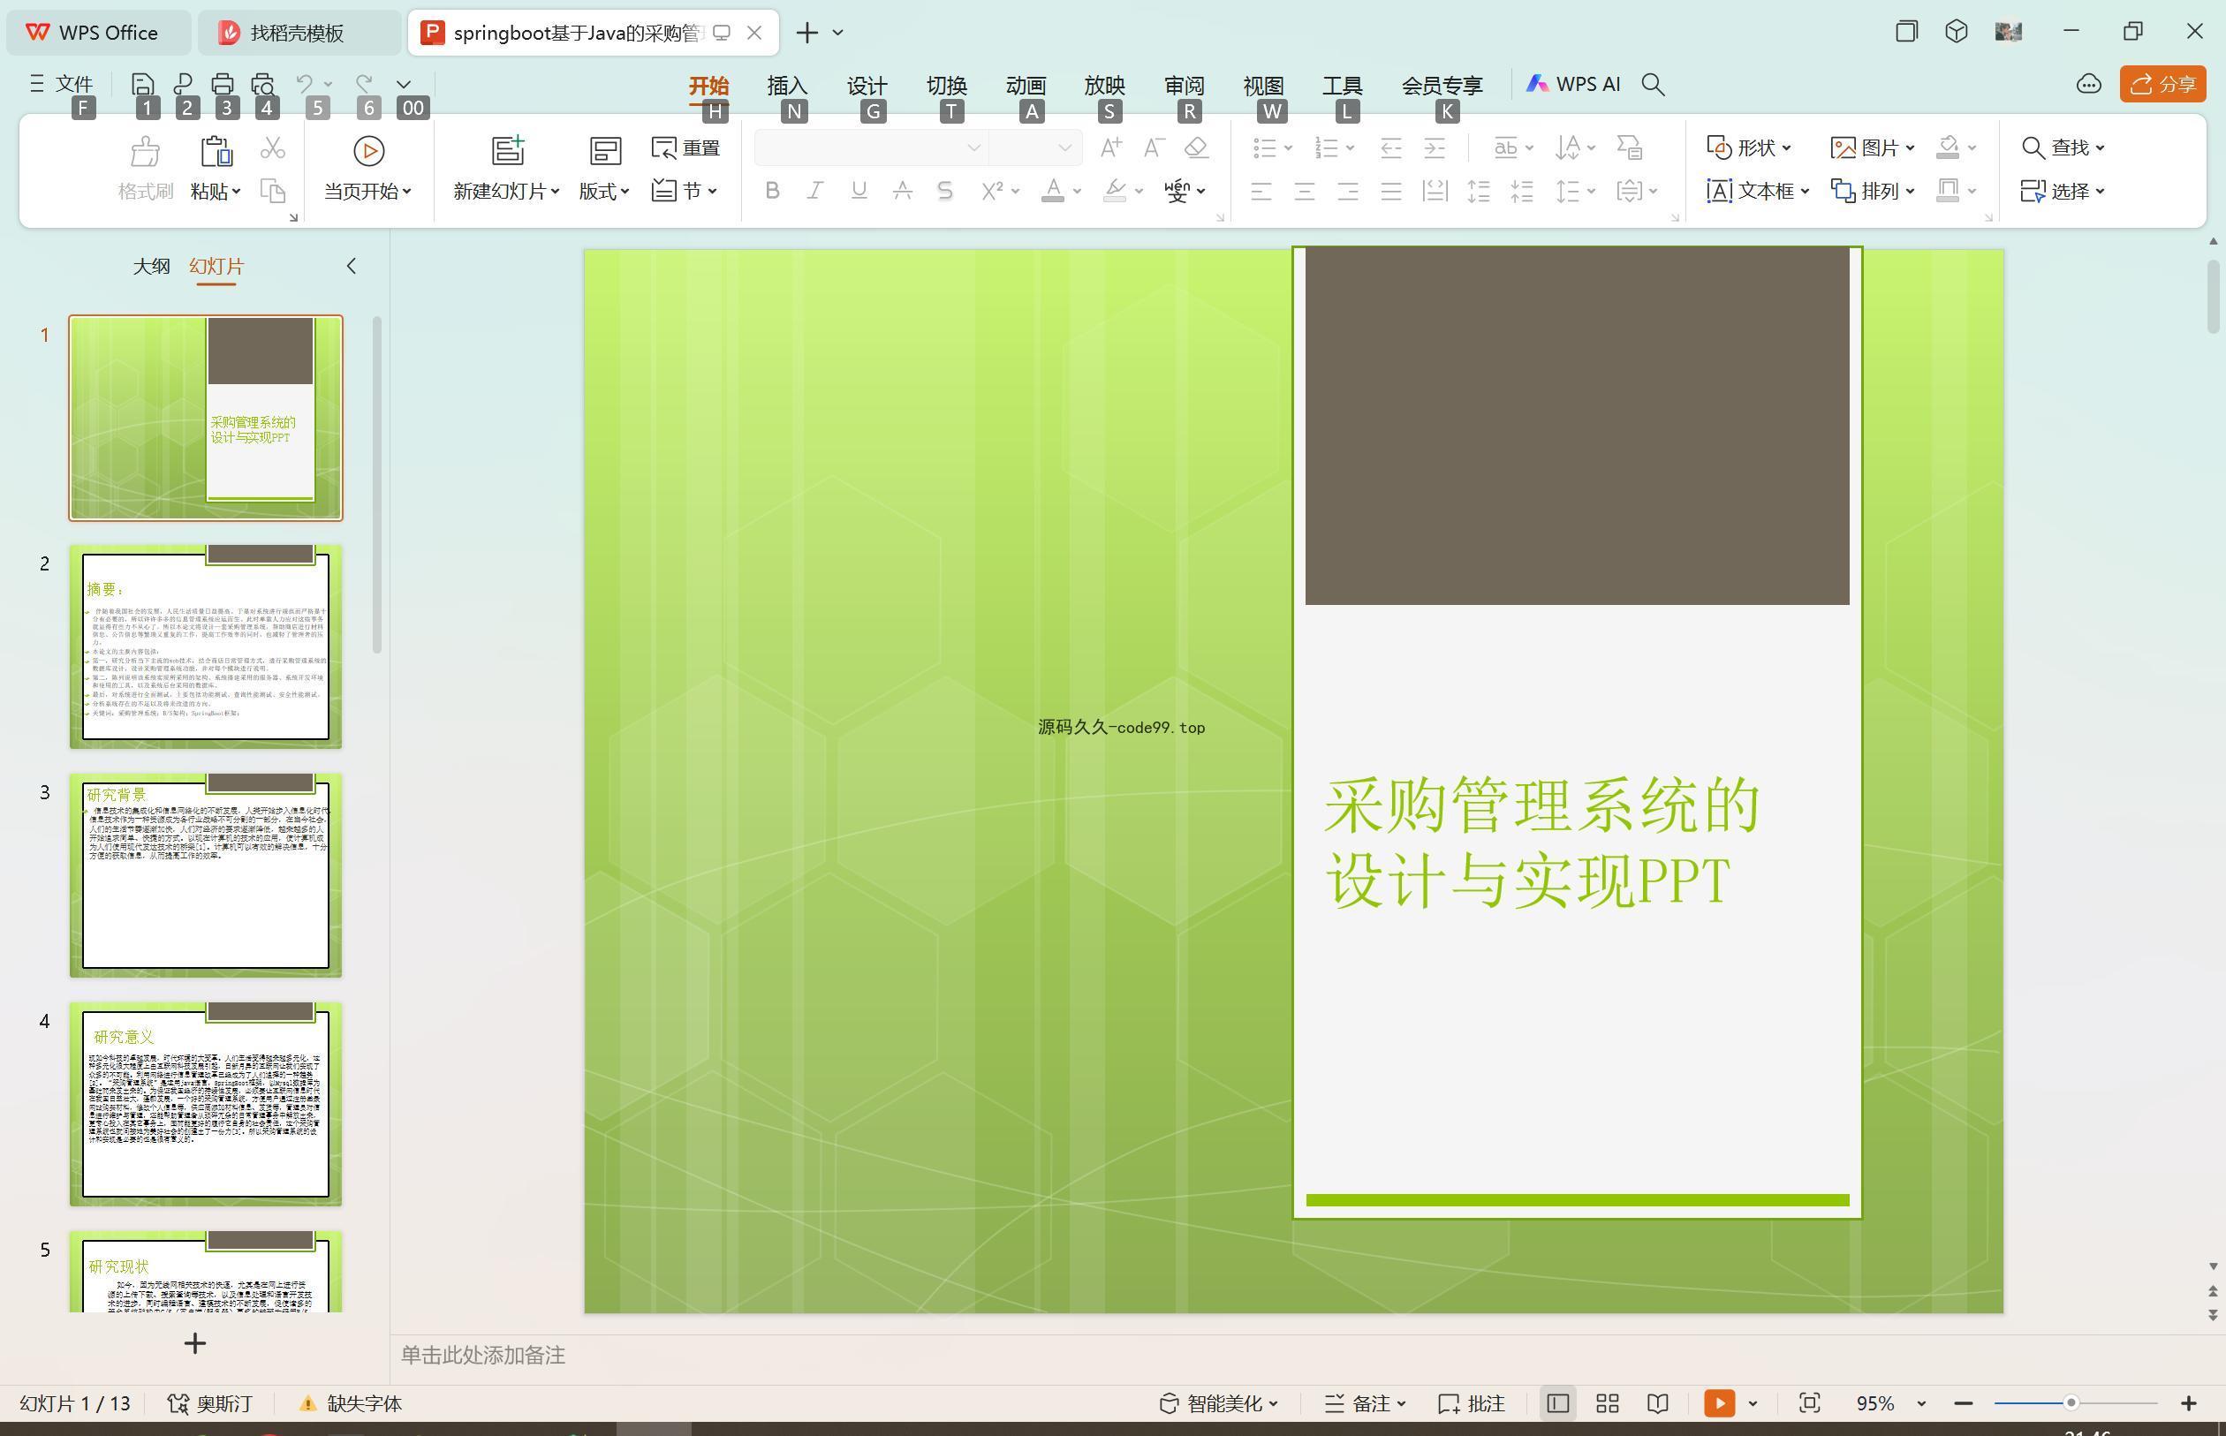Click the orange slideshow play button

point(1719,1403)
